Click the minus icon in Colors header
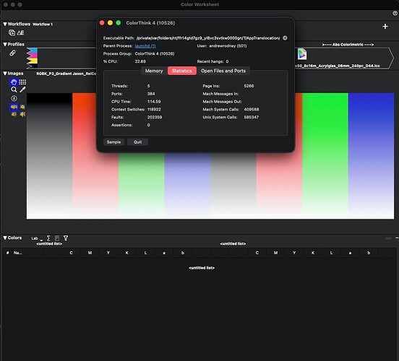399x361 pixels. (397, 238)
